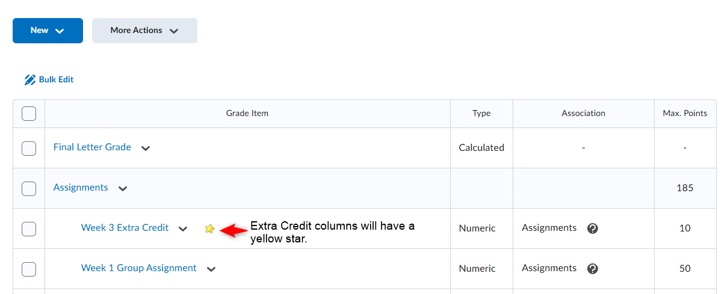The height and width of the screenshot is (294, 722).
Task: Open the New button dropdown
Action: point(48,31)
